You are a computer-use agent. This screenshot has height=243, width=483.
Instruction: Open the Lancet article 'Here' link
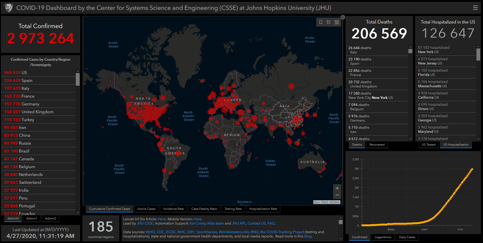(x=162, y=219)
